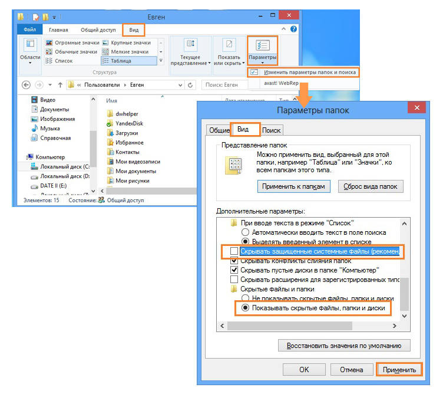This screenshot has height=394, width=443.
Task: Choose avast! WebRep menu entry
Action: (281, 83)
